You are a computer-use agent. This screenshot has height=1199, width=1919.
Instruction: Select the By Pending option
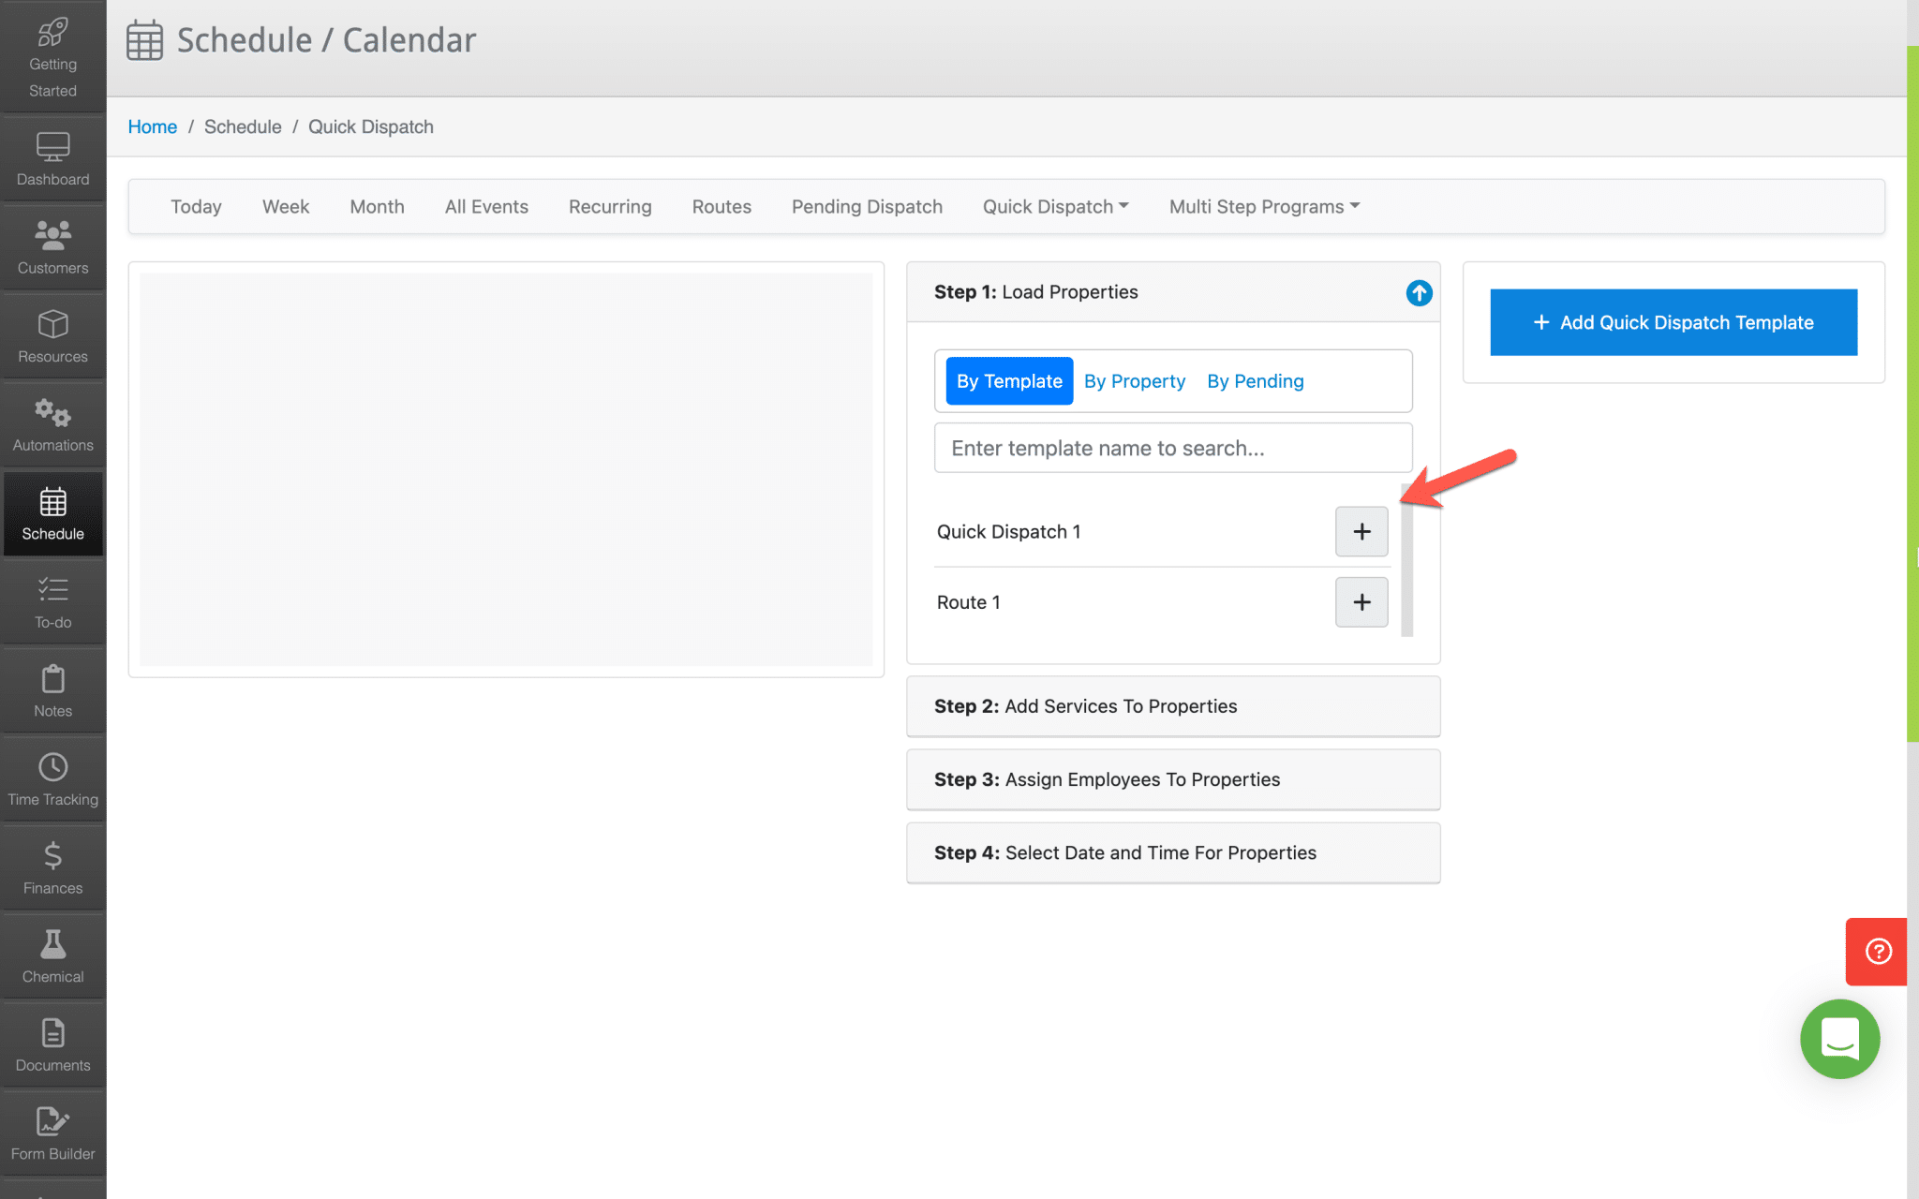coord(1255,381)
